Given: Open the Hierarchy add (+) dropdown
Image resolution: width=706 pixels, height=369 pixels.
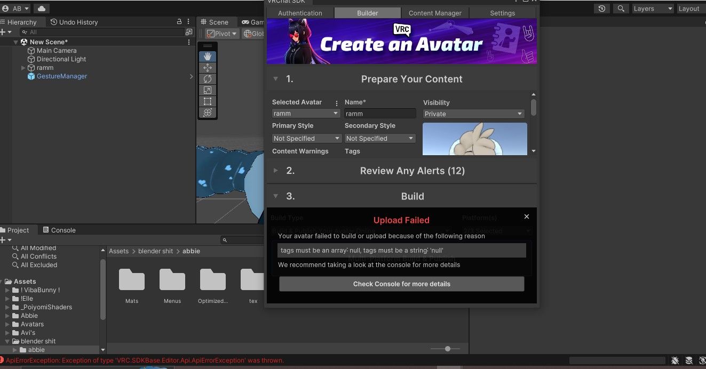Looking at the screenshot, I should click(x=6, y=32).
